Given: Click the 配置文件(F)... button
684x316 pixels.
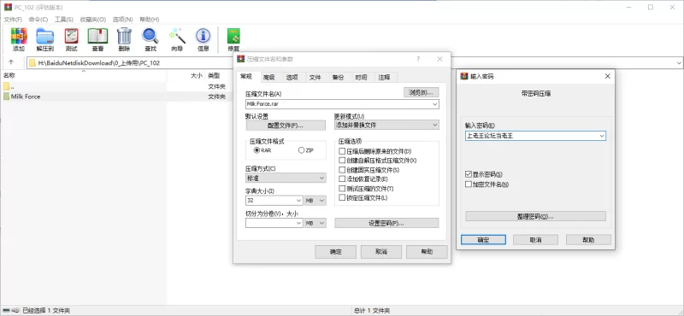Looking at the screenshot, I should (x=286, y=126).
